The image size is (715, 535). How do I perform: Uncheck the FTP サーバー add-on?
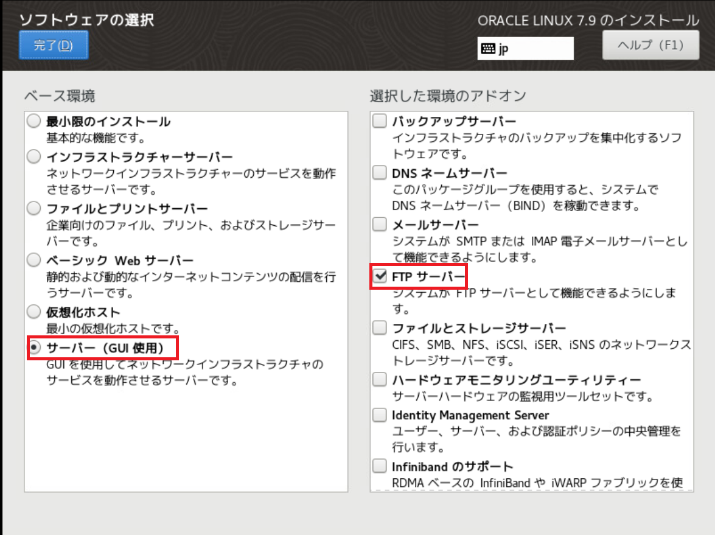point(379,276)
